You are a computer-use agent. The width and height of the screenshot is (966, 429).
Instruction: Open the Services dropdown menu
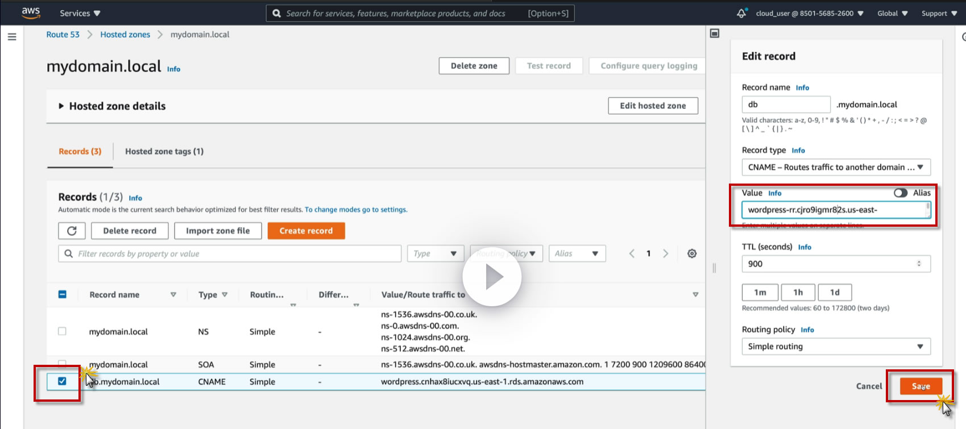pos(80,13)
